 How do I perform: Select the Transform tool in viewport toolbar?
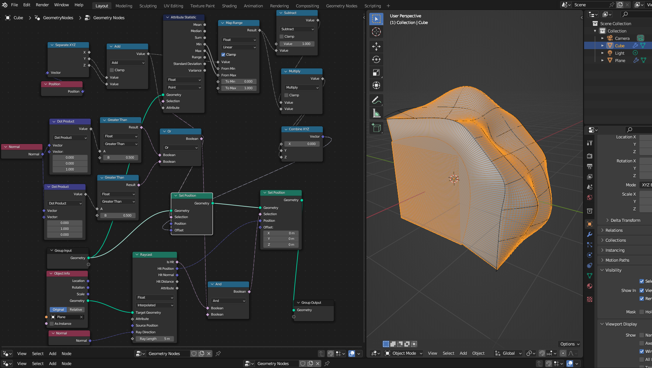tap(376, 85)
